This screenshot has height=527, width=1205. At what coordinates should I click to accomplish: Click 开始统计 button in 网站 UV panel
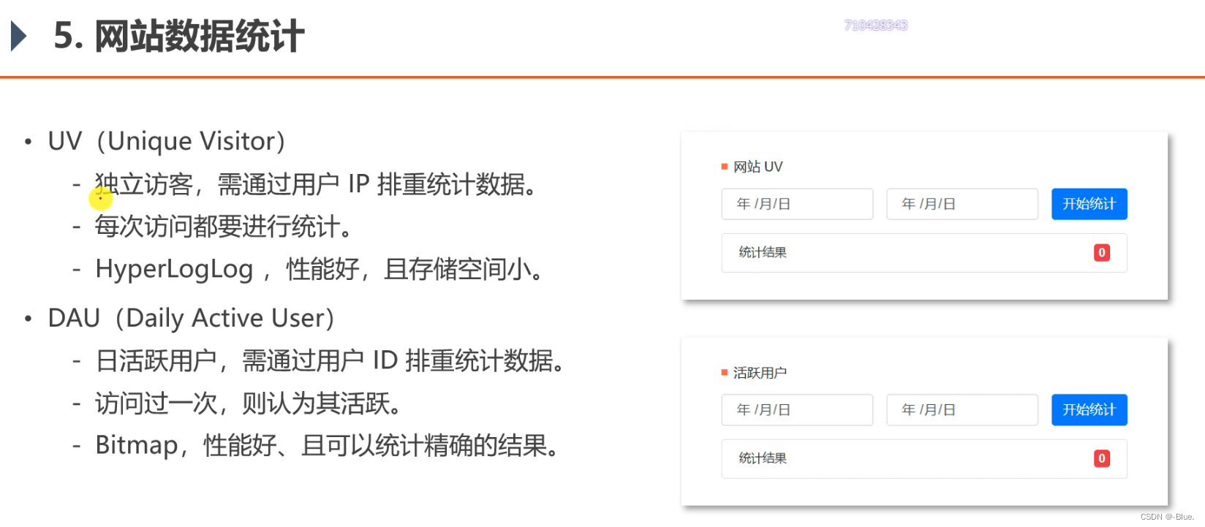[x=1089, y=204]
